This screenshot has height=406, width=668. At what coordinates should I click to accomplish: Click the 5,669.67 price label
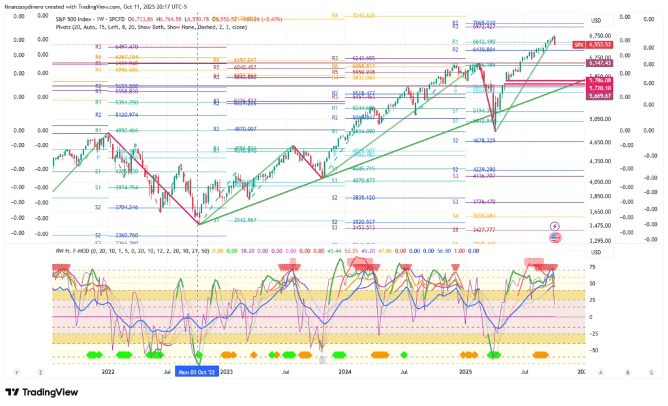[x=599, y=96]
